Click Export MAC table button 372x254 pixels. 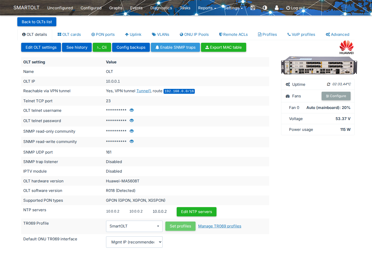[x=223, y=47]
